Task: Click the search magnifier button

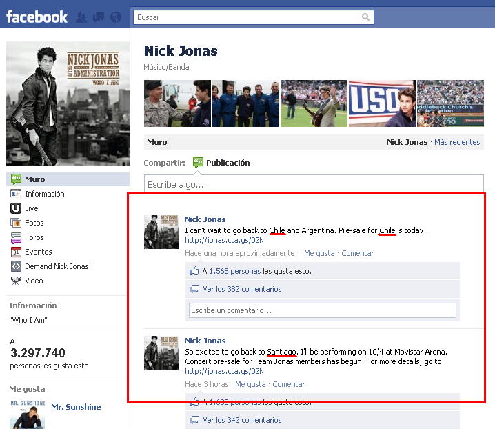Action: 365,17
